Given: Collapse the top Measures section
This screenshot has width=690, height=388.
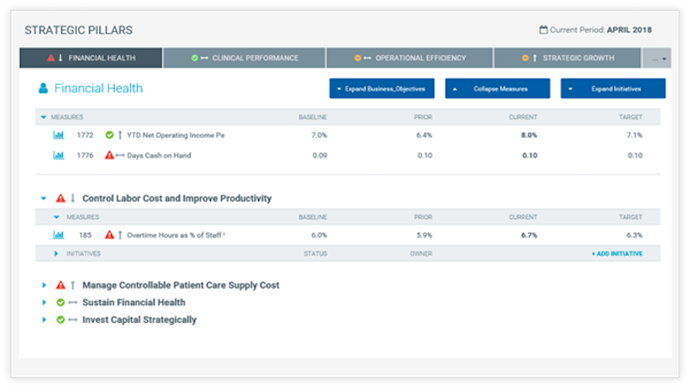Looking at the screenshot, I should 43,117.
